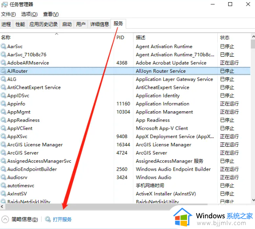Select the 服务 tab
Image resolution: width=255 pixels, height=229 pixels.
118,23
